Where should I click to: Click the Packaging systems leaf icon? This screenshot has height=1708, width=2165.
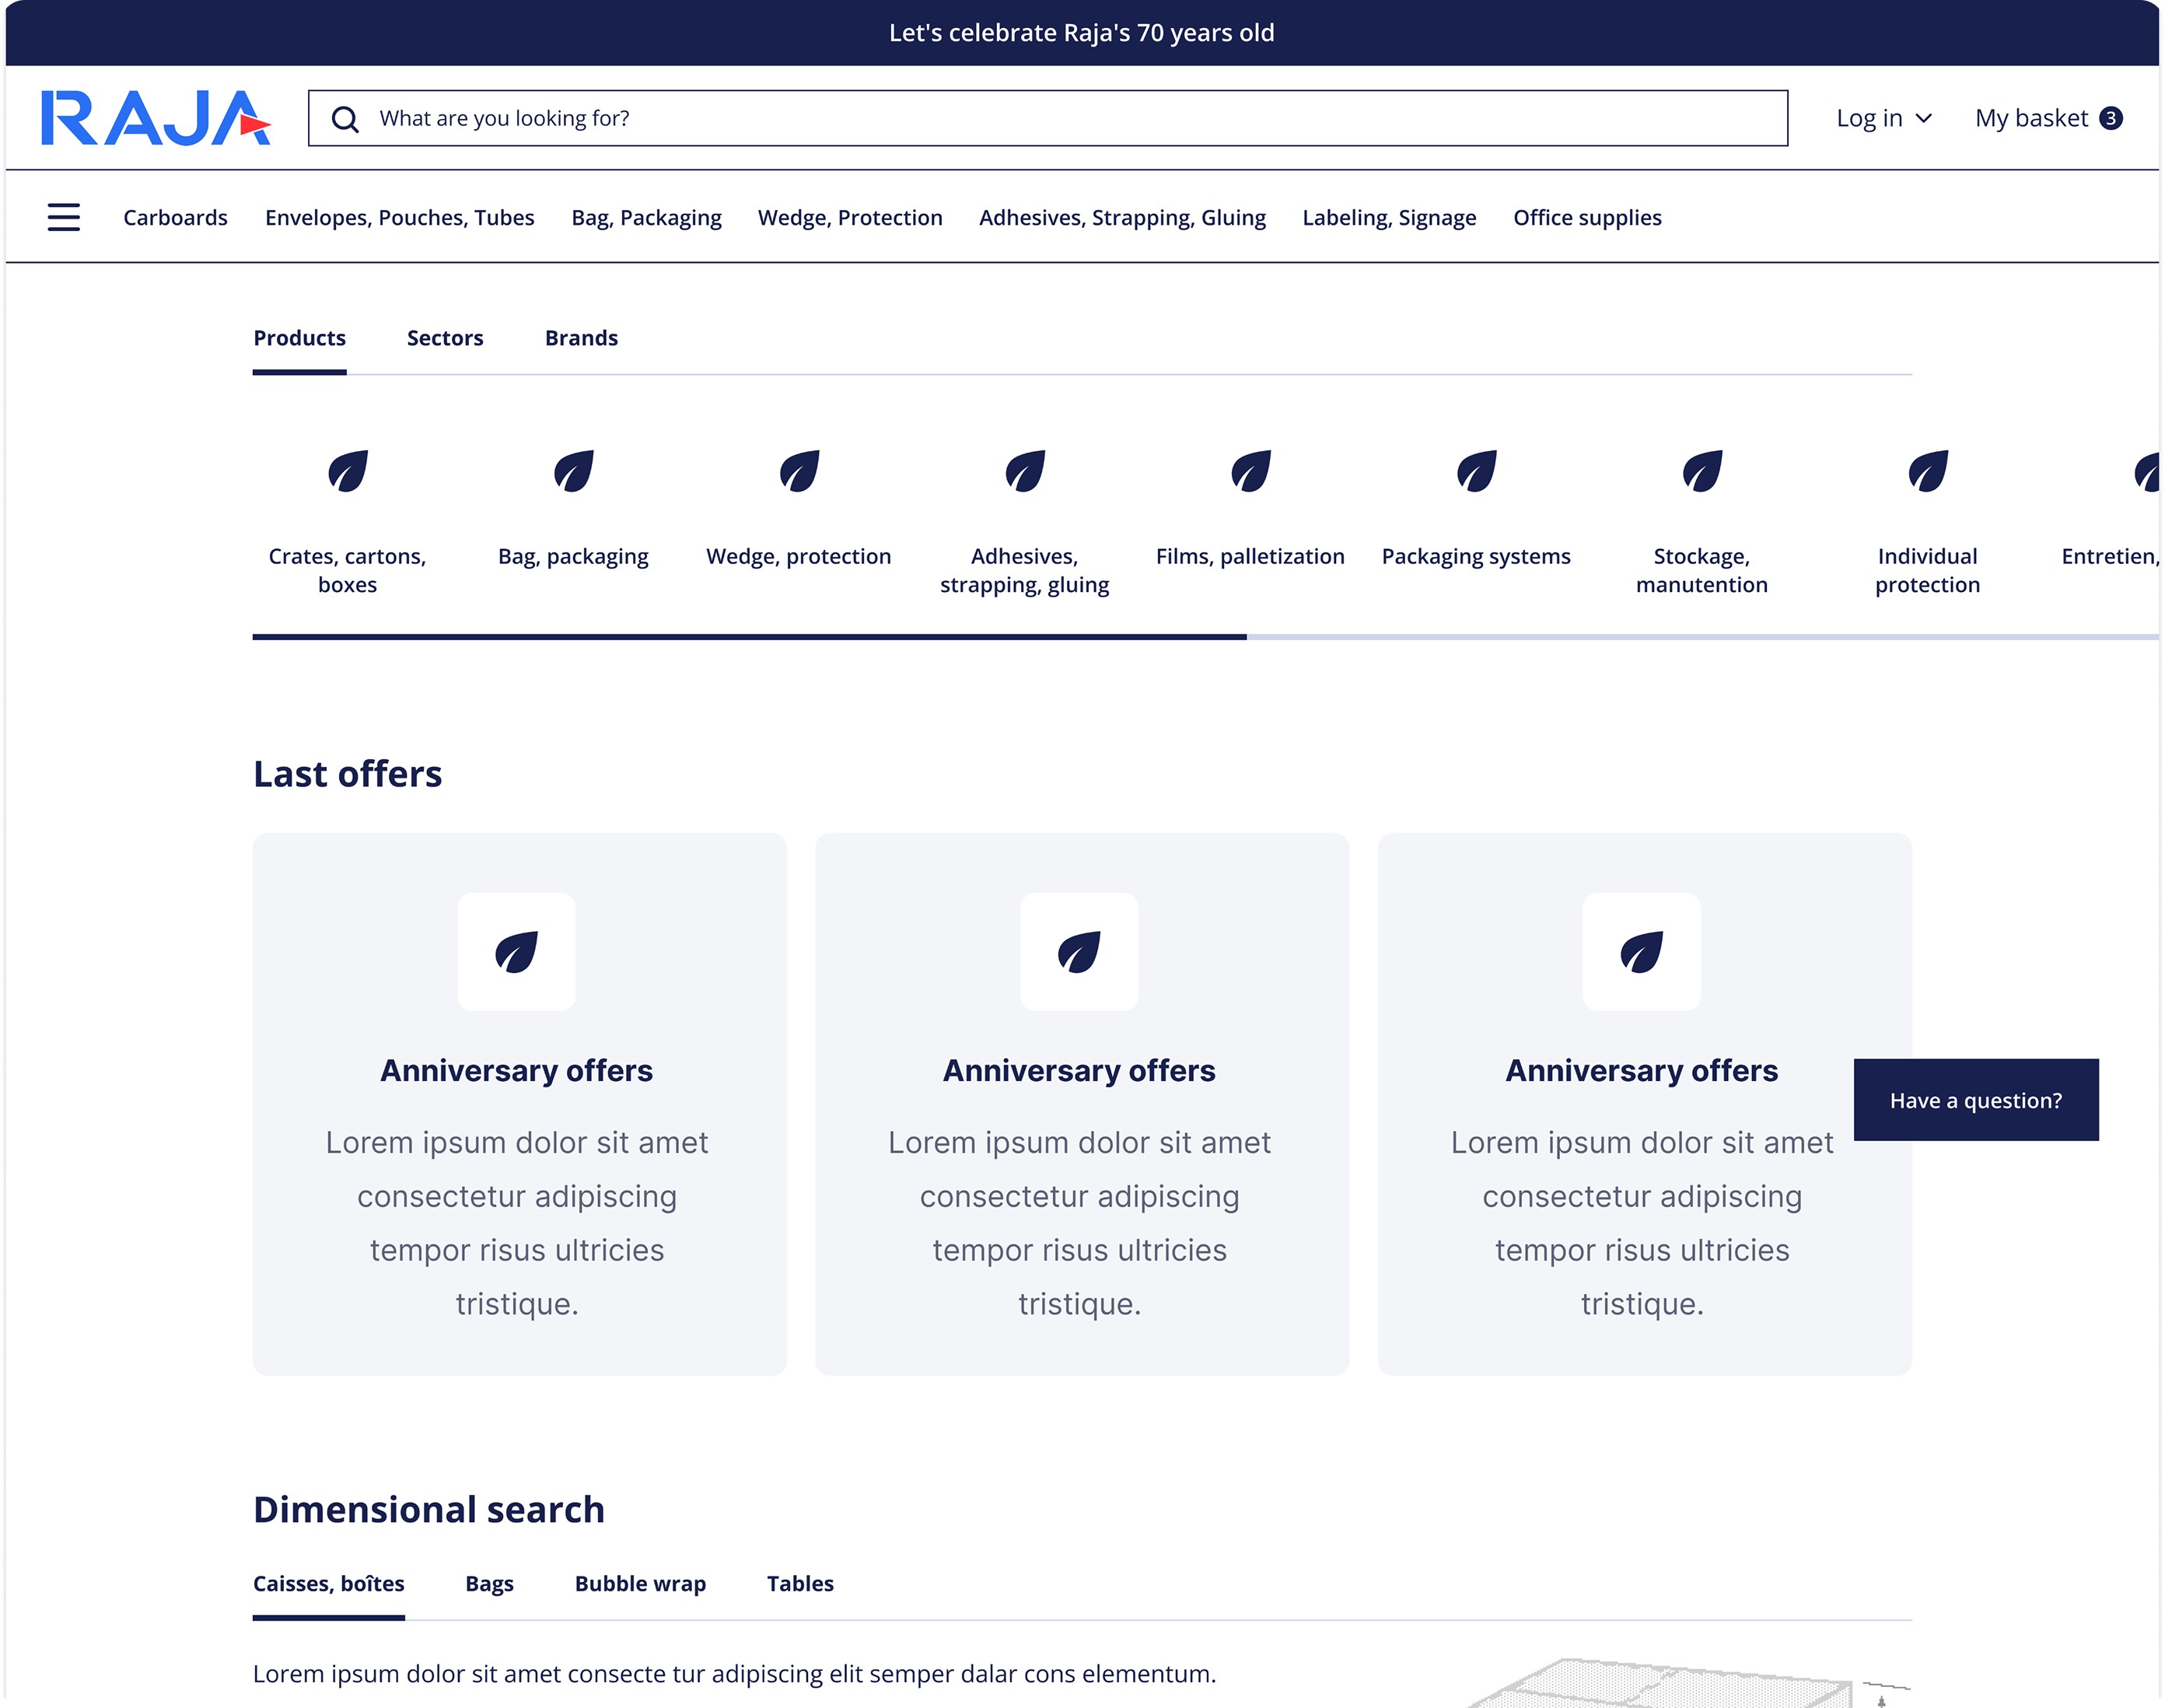click(x=1475, y=471)
